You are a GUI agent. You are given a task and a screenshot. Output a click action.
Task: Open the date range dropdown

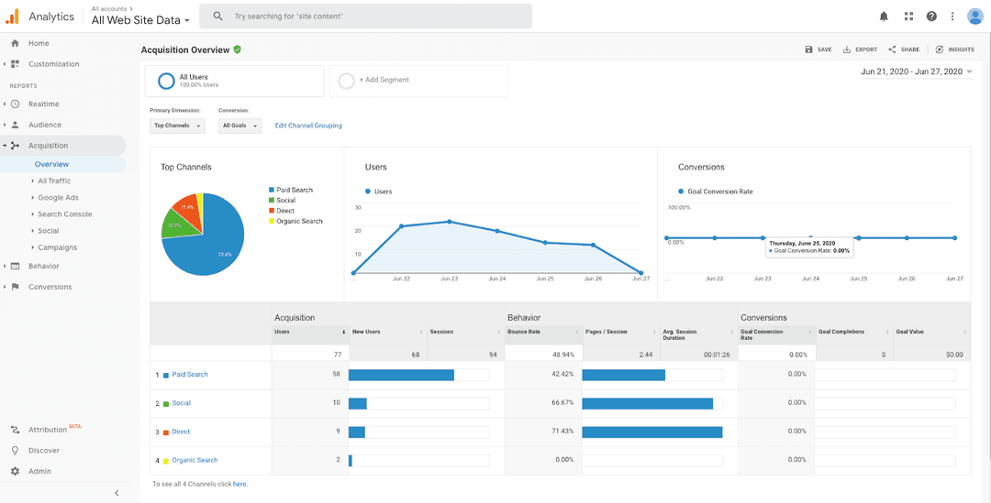coord(917,72)
